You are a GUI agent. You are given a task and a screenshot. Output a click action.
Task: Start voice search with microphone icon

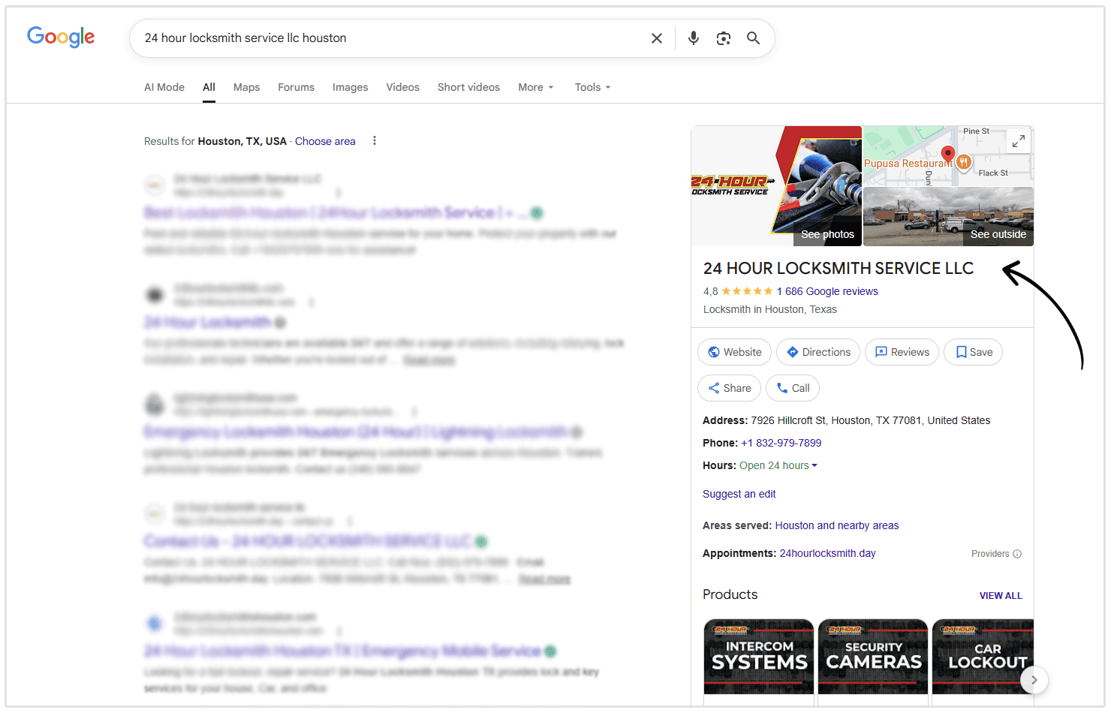[694, 38]
